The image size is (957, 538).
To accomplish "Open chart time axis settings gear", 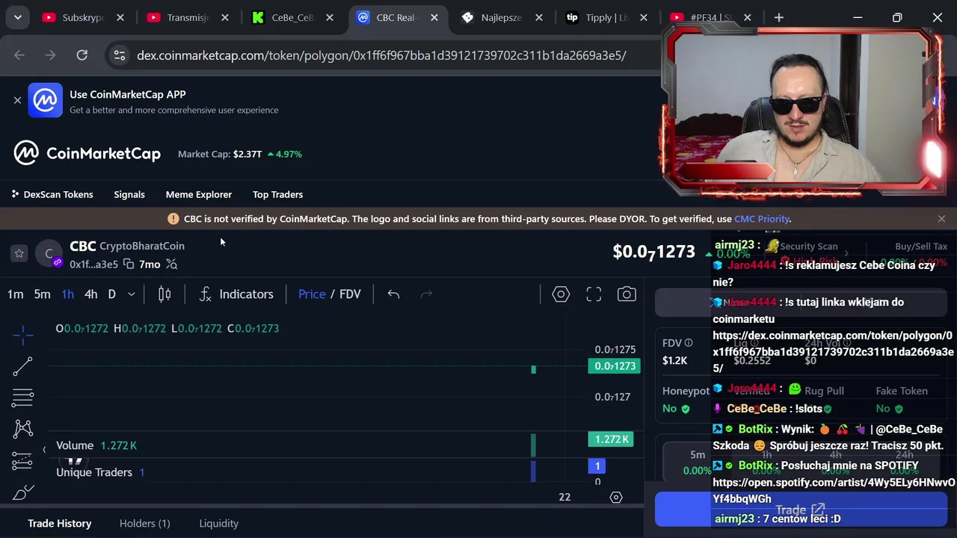I will coord(616,497).
